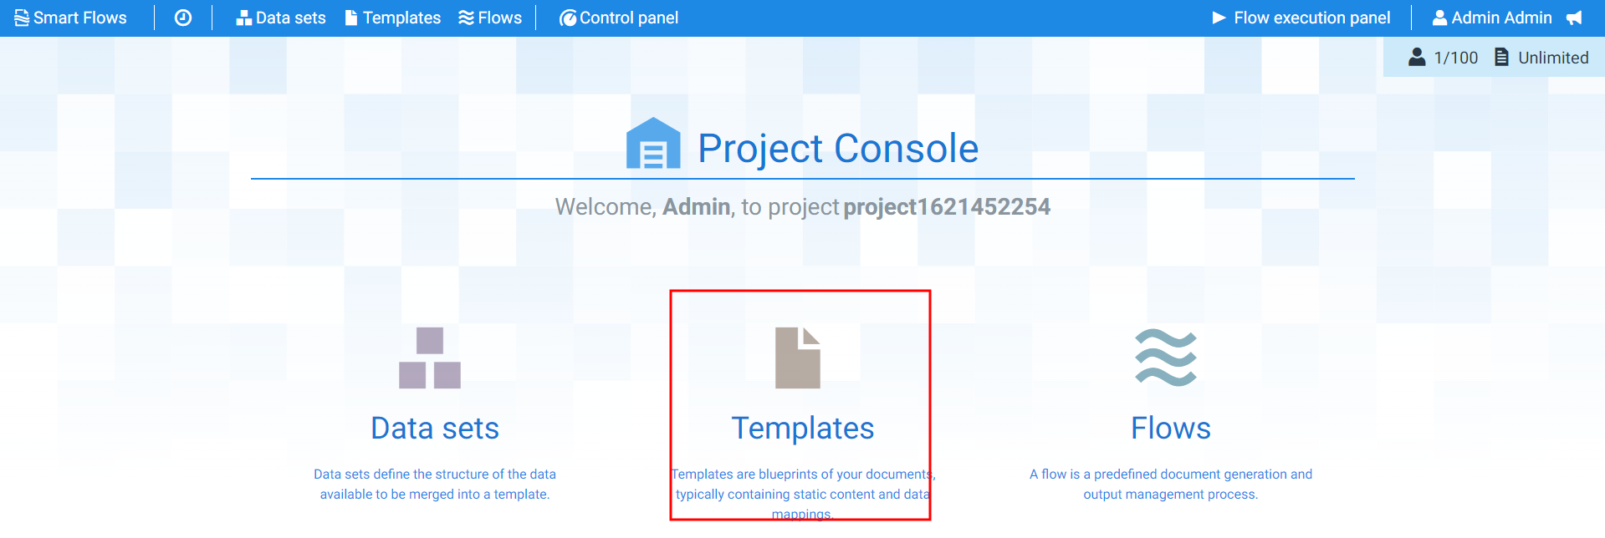
Task: Click the Flows description text
Action: pyautogui.click(x=1171, y=484)
